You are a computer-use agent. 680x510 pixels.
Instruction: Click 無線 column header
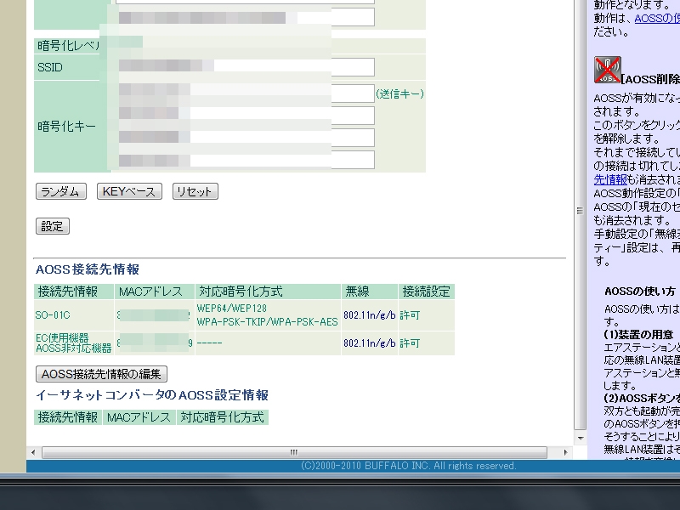tap(370, 292)
